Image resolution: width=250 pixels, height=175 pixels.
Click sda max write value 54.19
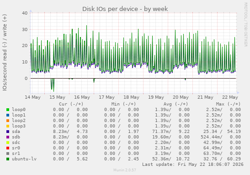(234, 132)
